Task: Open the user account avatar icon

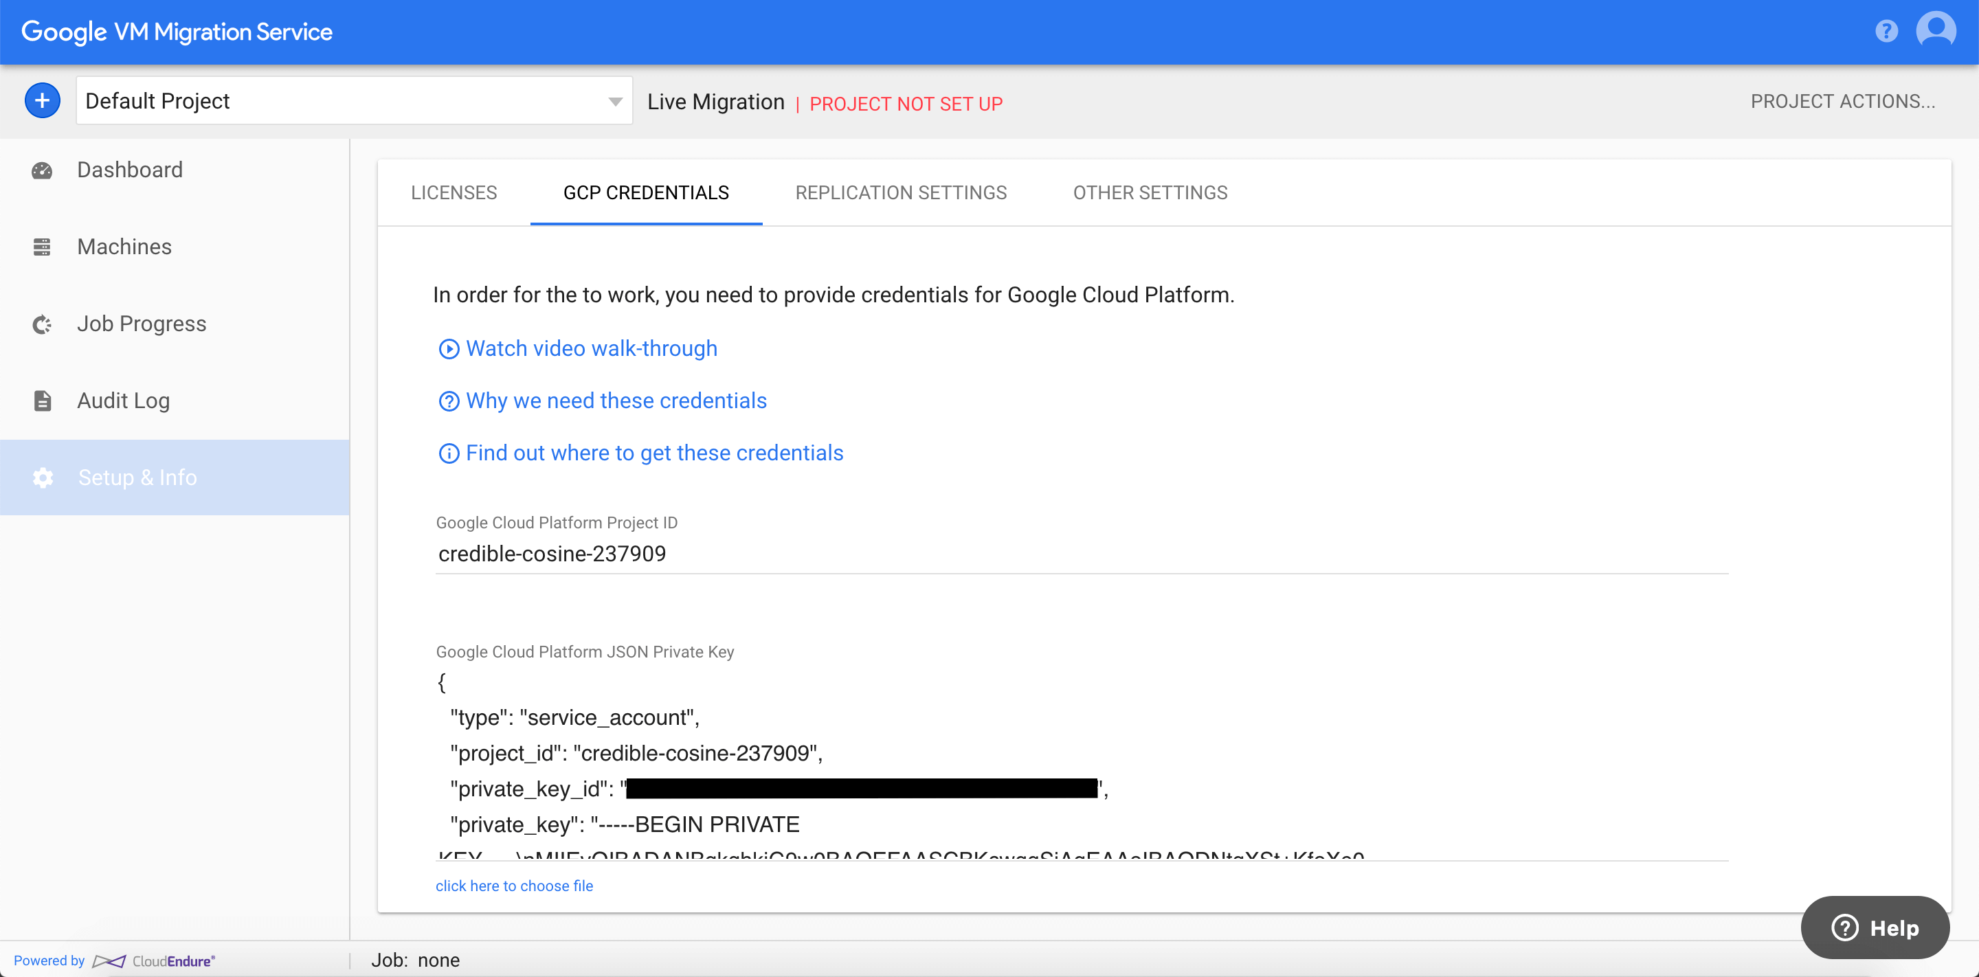Action: (x=1936, y=31)
